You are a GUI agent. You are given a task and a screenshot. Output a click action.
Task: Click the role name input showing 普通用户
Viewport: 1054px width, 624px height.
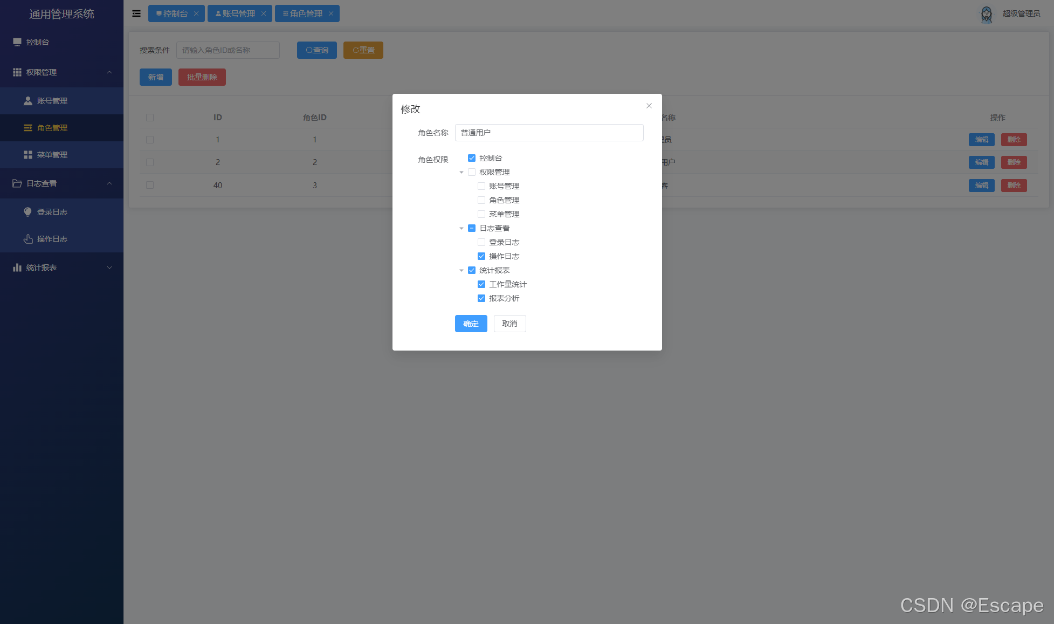[549, 133]
